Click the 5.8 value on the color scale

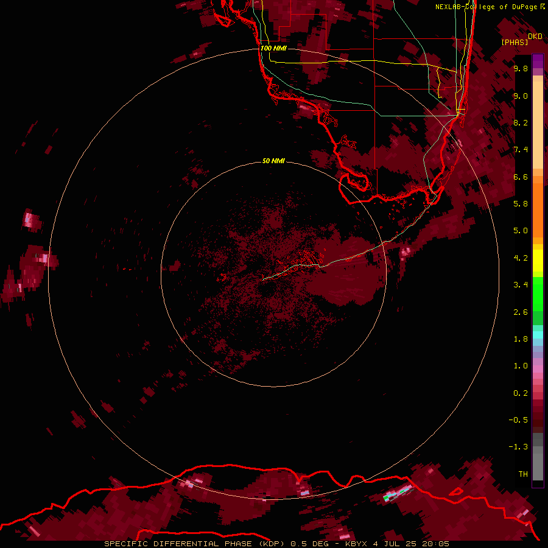521,204
